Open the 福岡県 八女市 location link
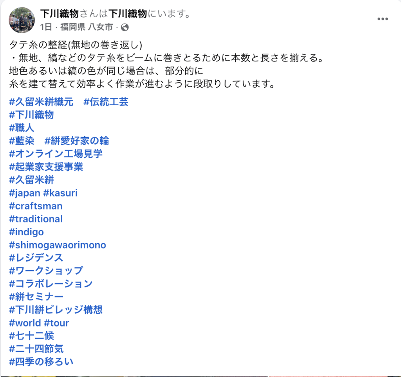The height and width of the screenshot is (377, 401). click(87, 27)
